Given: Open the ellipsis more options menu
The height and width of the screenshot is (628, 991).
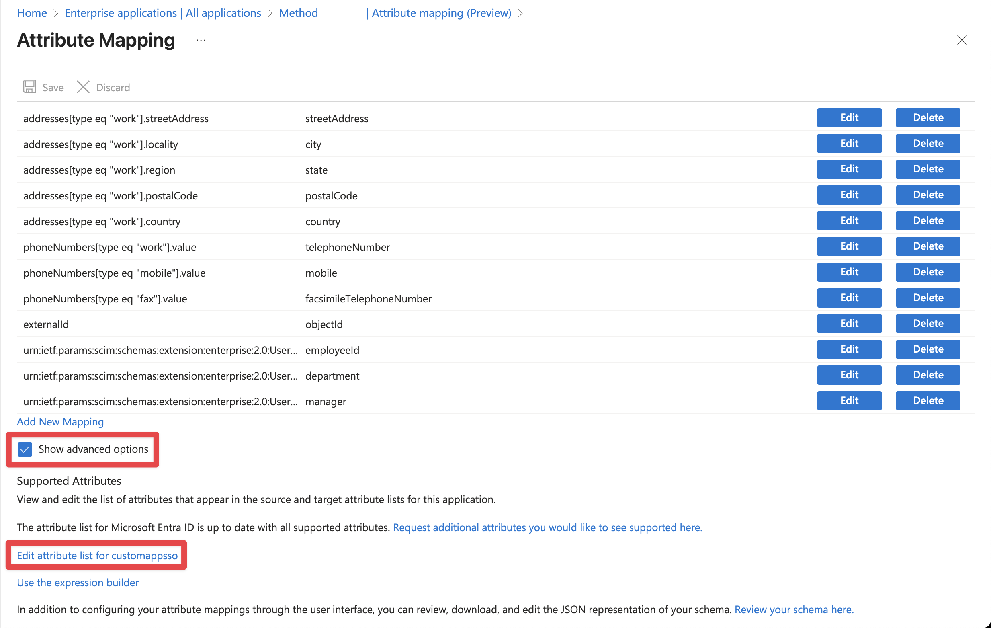Looking at the screenshot, I should 201,40.
